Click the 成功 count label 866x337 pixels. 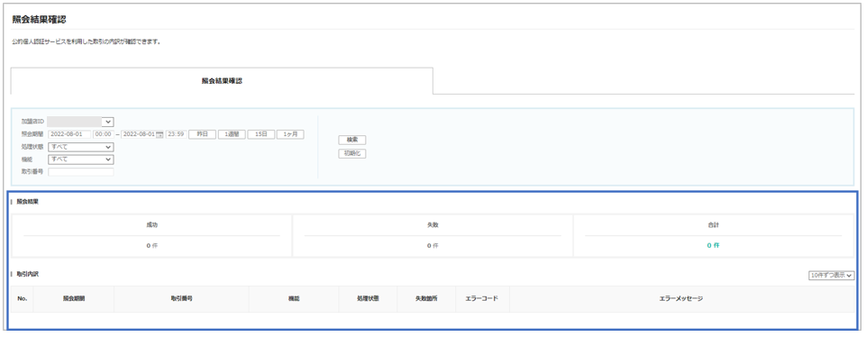tap(152, 225)
